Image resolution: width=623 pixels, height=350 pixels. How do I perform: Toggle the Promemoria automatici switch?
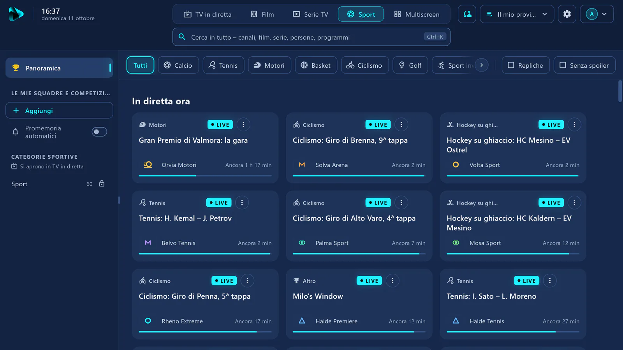tap(99, 132)
